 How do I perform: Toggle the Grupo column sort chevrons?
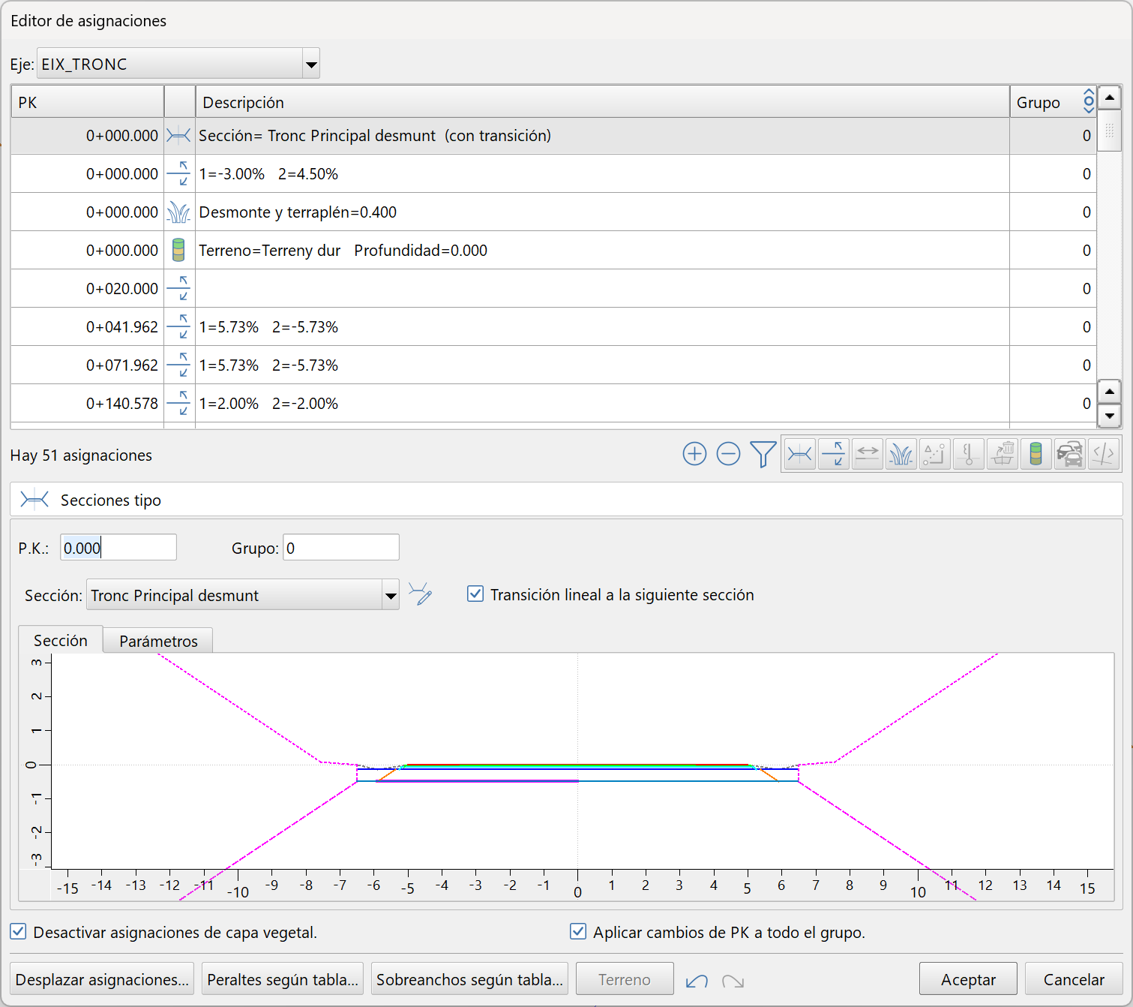pos(1089,101)
